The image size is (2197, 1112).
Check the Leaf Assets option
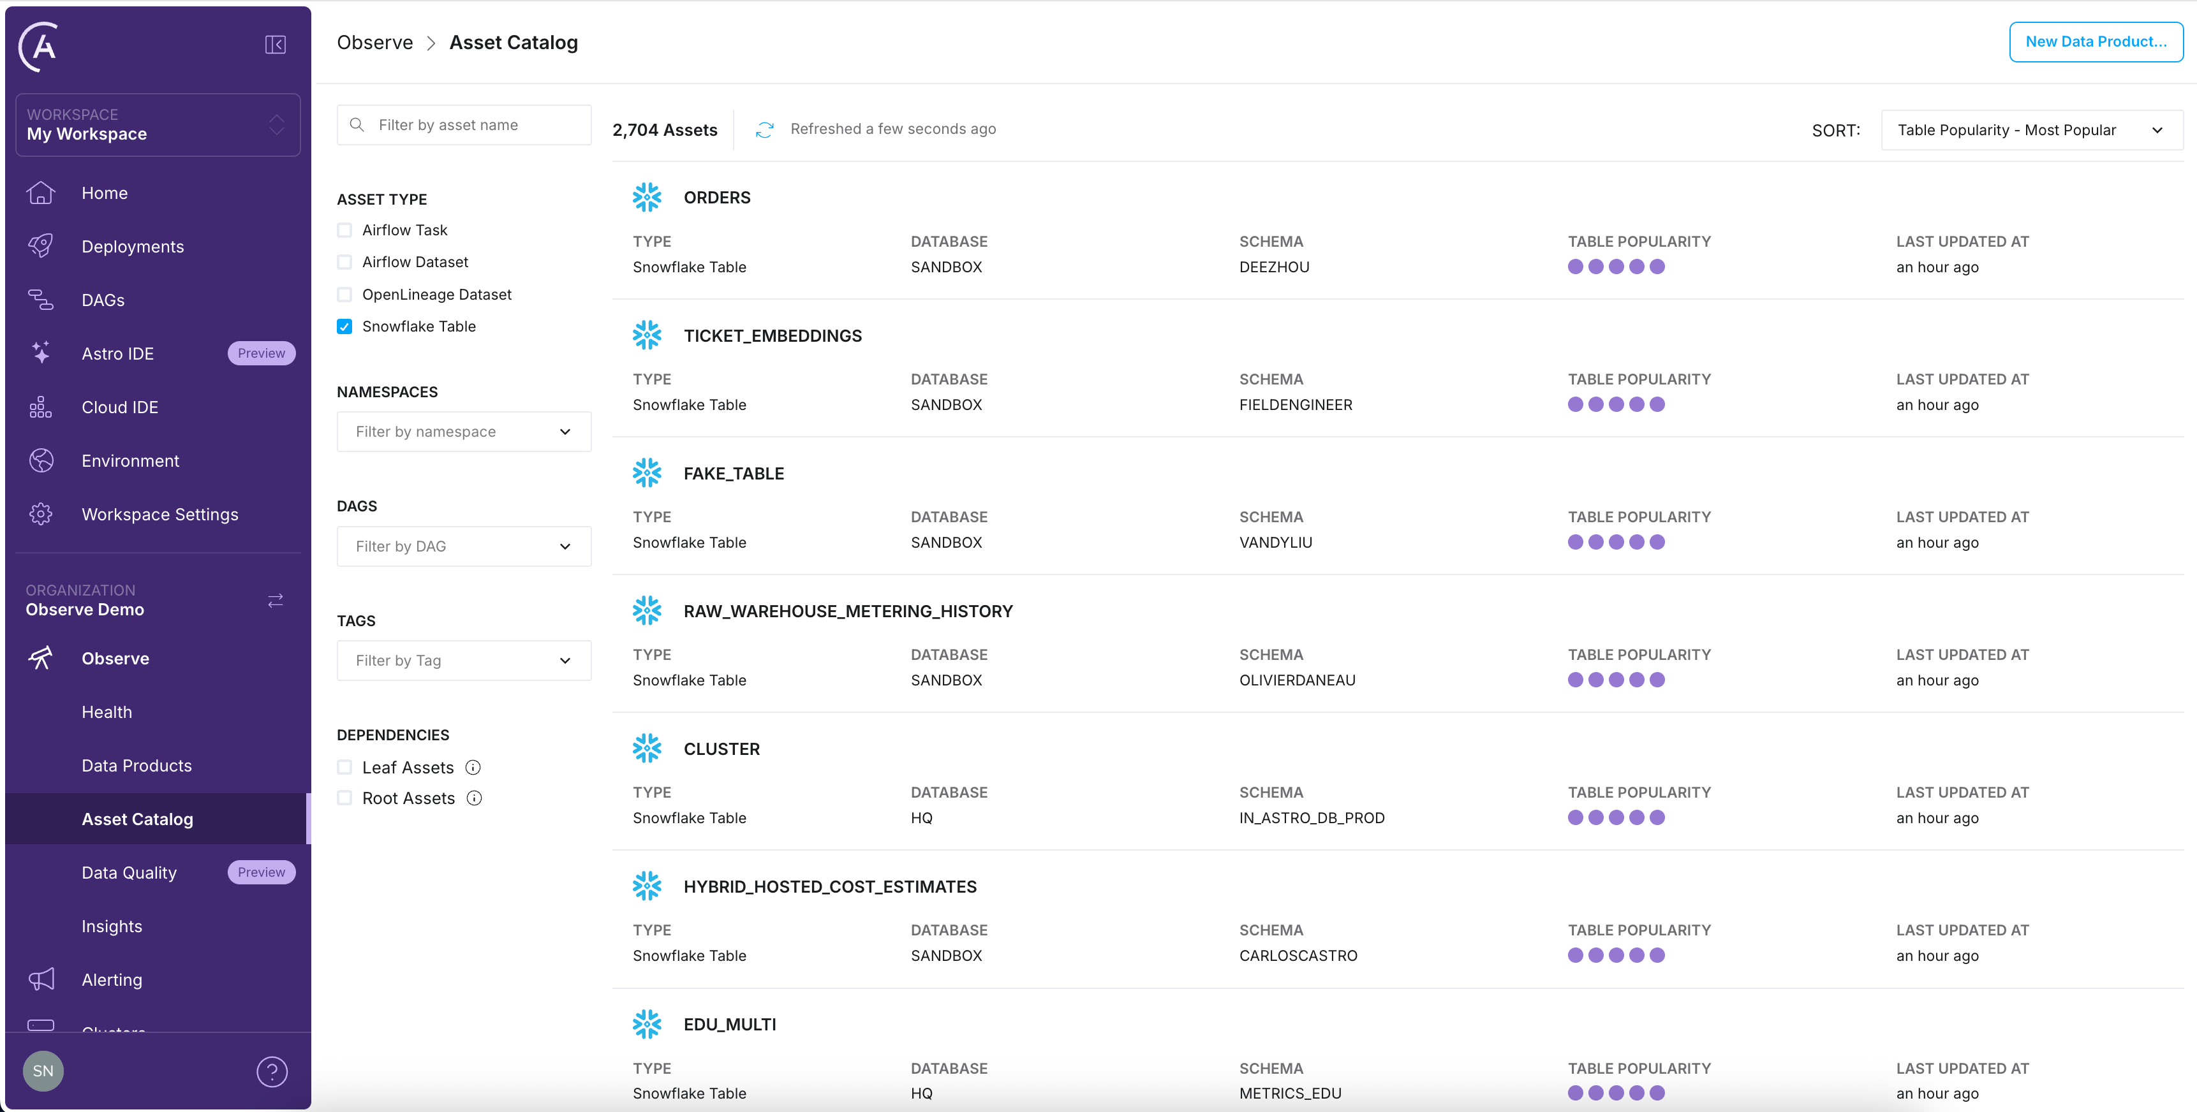point(344,768)
